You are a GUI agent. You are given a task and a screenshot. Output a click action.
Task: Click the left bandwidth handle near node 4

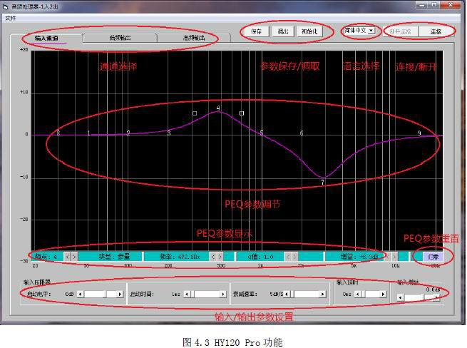pos(194,113)
